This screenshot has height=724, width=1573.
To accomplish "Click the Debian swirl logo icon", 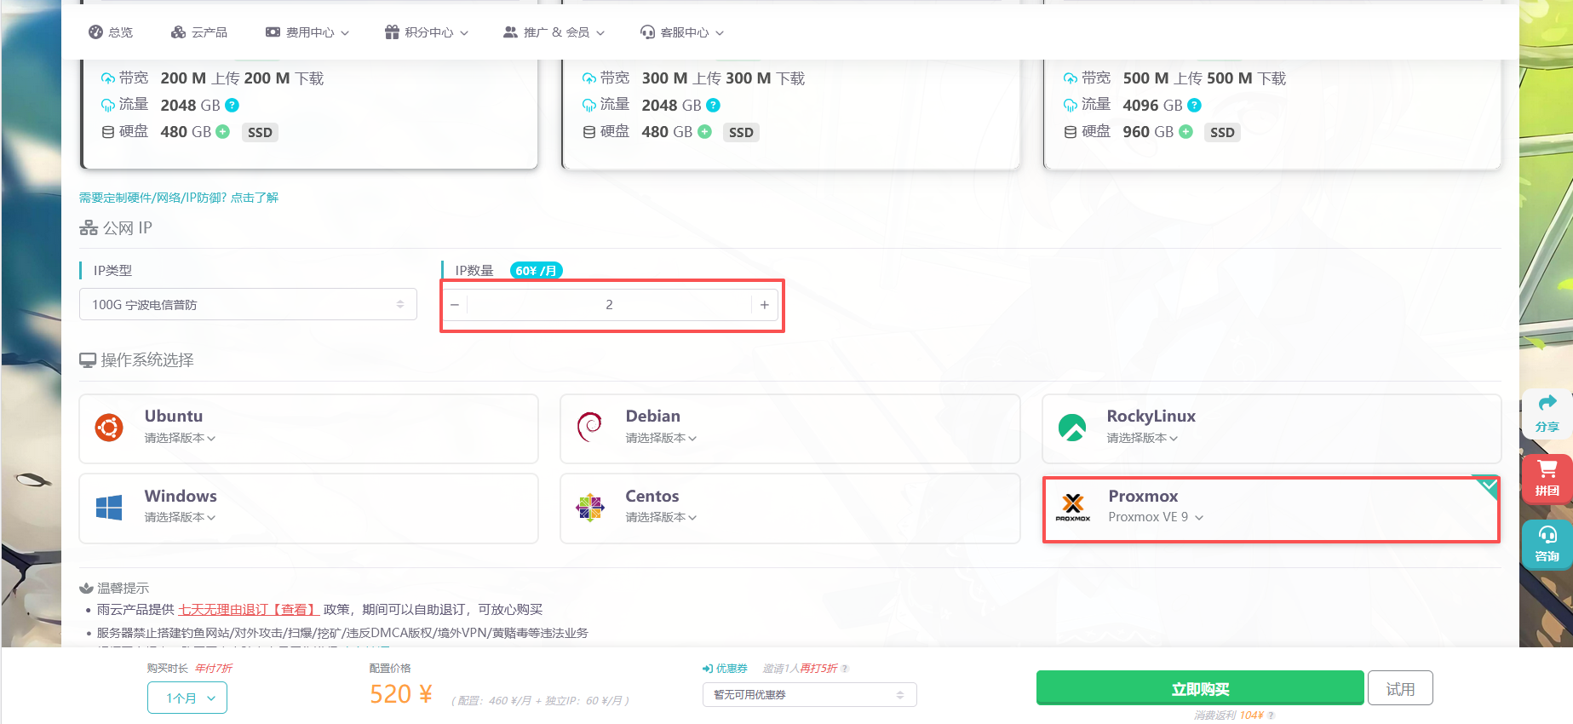I will tap(589, 427).
